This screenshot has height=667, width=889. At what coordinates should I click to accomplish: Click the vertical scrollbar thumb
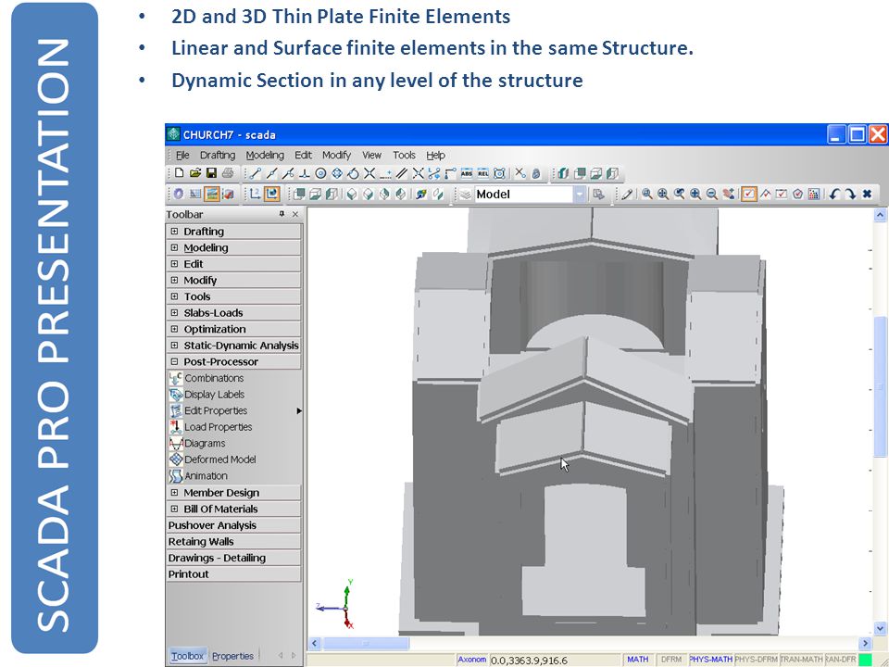(880, 385)
